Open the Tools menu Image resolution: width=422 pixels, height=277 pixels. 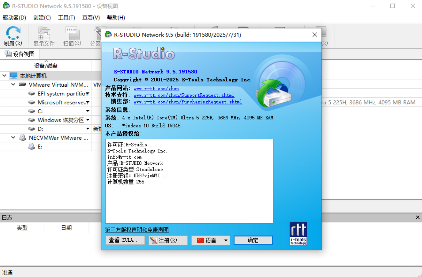coord(66,18)
